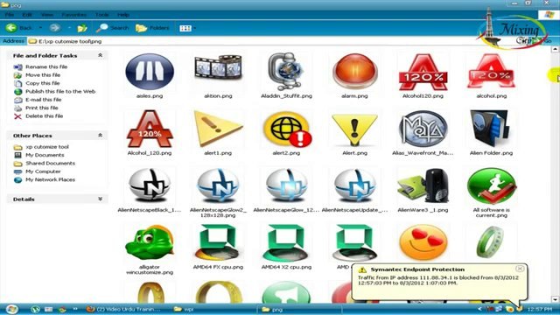Go to xp cutomize tool folder
The height and width of the screenshot is (315, 560).
[x=47, y=147]
